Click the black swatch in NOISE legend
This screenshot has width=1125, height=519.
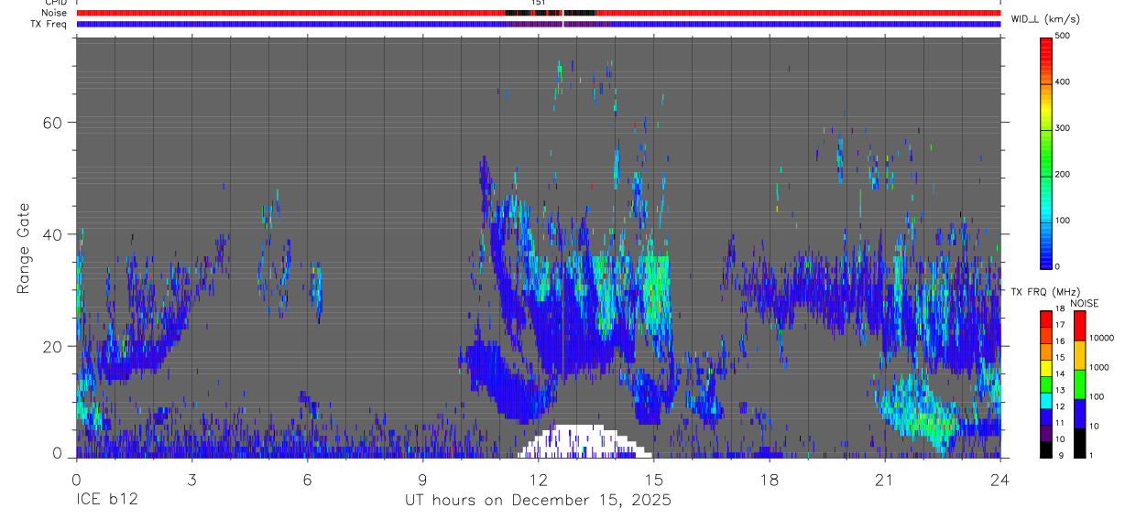pyautogui.click(x=1079, y=443)
